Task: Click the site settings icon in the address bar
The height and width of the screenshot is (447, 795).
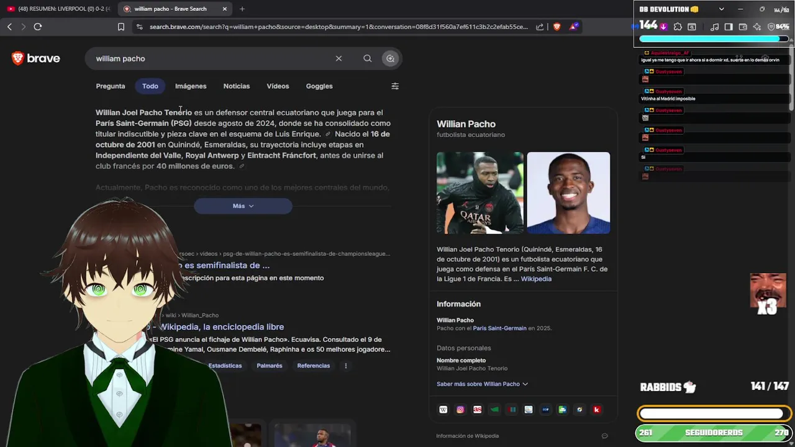Action: tap(139, 27)
